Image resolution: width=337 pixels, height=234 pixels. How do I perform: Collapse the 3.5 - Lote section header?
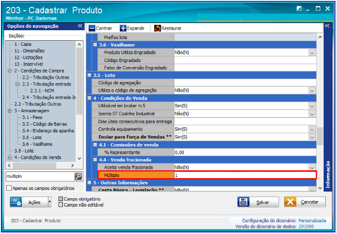coord(90,75)
